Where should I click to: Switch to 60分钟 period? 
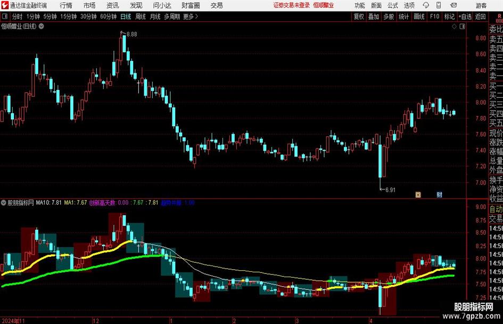(108, 16)
